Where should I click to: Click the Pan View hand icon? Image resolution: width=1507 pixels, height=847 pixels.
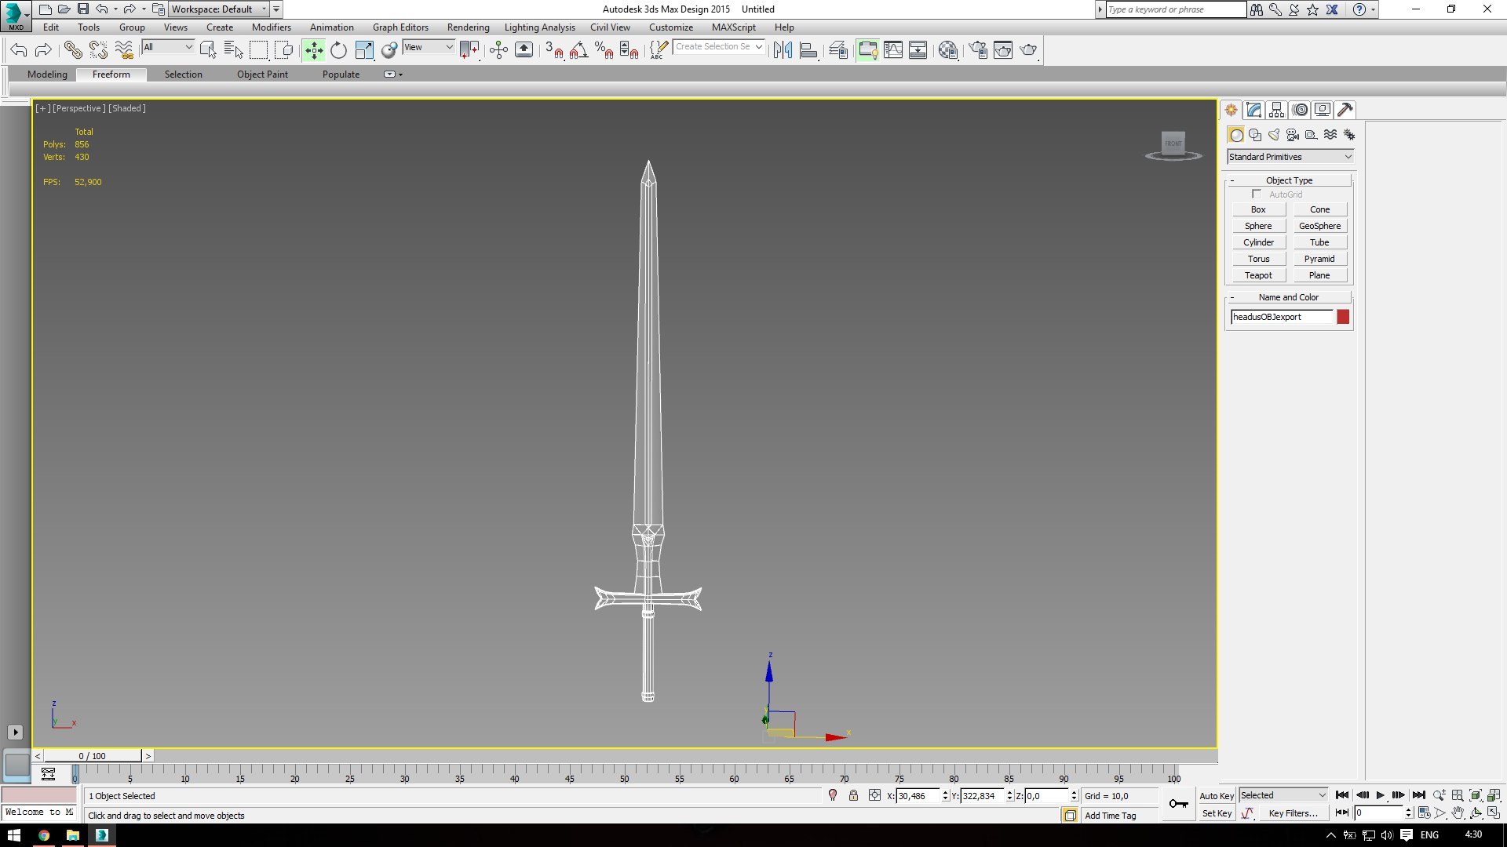click(1458, 813)
